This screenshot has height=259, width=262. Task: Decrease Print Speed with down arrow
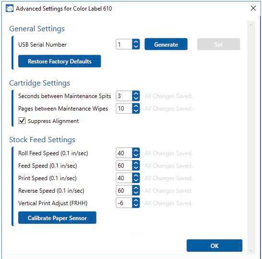136,180
